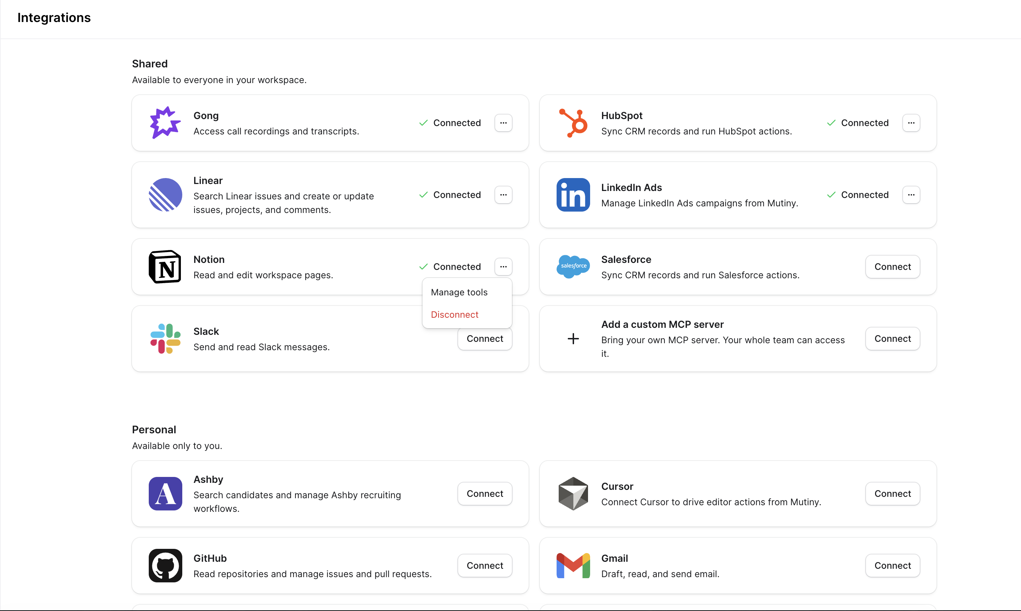Click the Ashby logo icon
The height and width of the screenshot is (611, 1021).
coord(165,494)
